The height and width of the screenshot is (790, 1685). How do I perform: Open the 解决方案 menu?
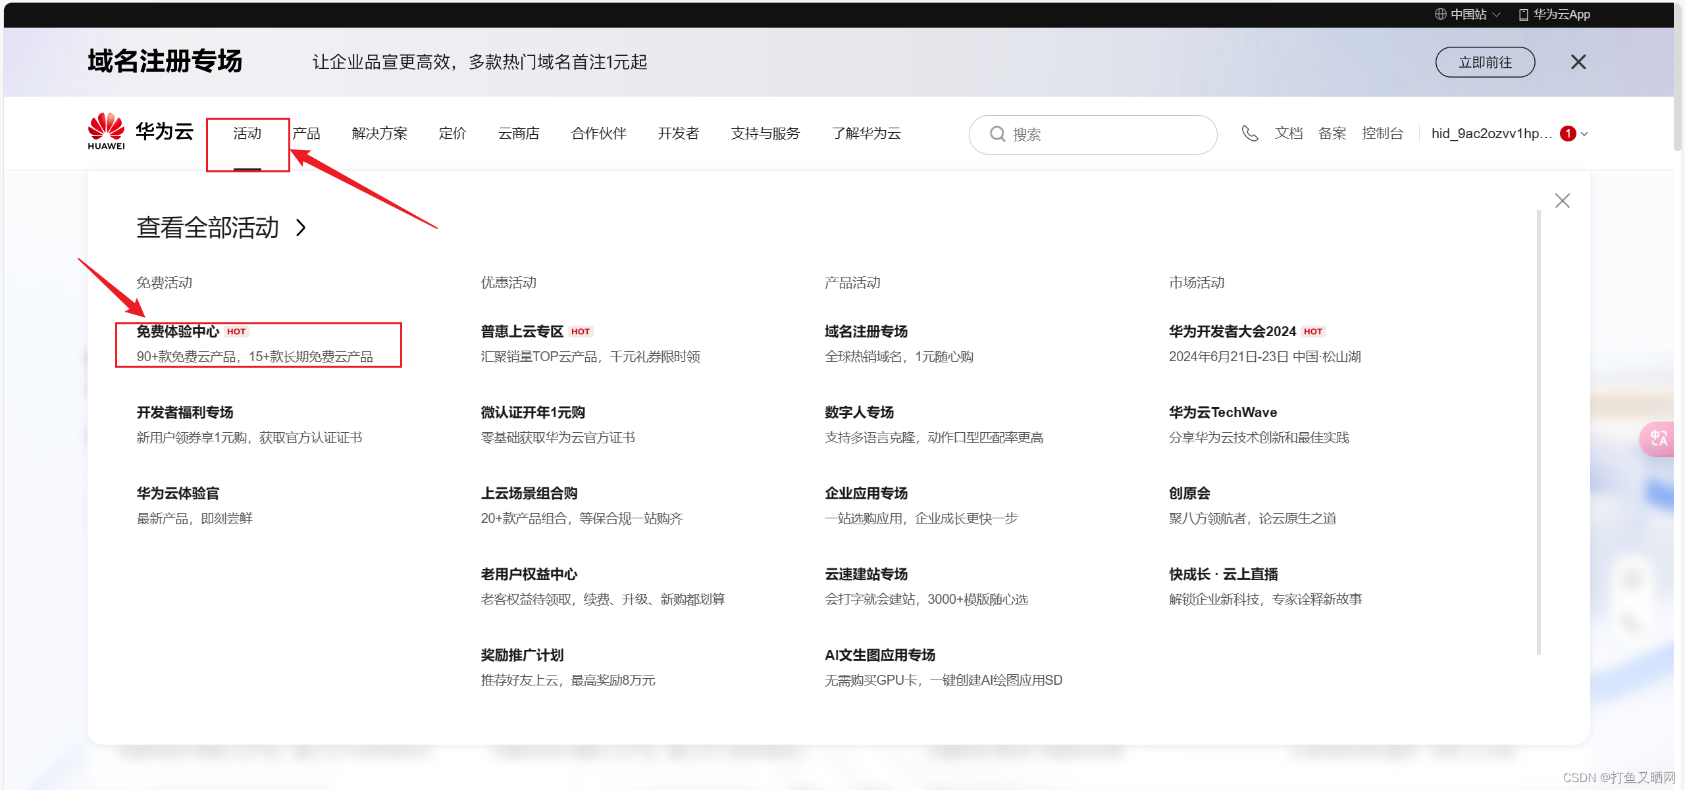pos(380,134)
